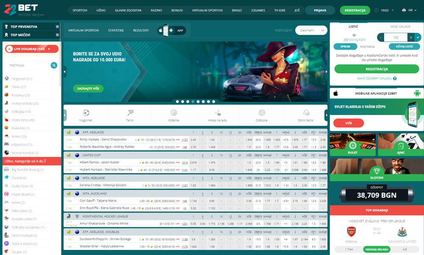Open the help icon beside Kako odigrati okladu
Screen dimensions: 424x255
coord(395,78)
